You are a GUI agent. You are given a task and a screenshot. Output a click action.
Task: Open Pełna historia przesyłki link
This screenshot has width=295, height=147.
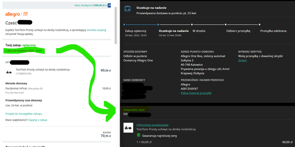[x=196, y=93]
